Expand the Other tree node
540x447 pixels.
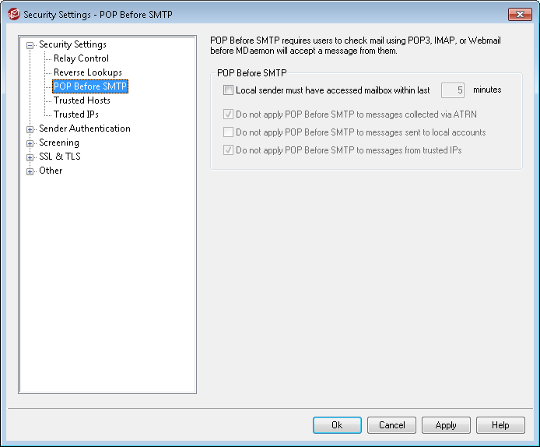point(30,171)
